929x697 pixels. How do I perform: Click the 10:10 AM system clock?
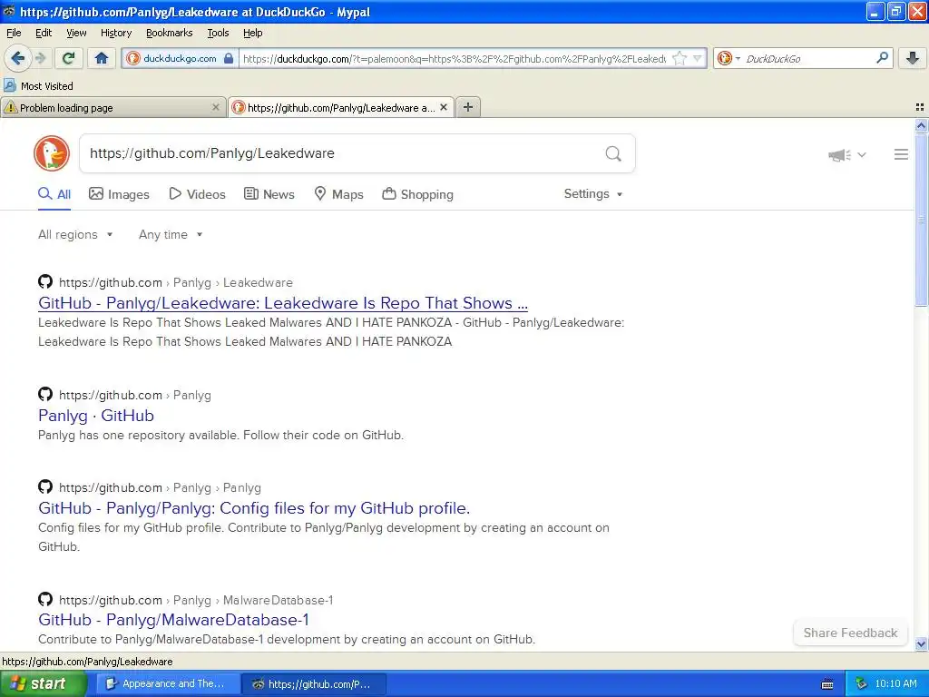(895, 684)
